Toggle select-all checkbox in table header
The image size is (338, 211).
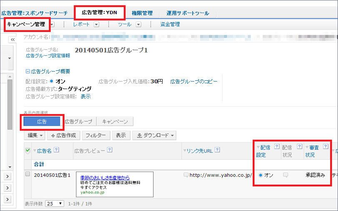[x=28, y=150]
